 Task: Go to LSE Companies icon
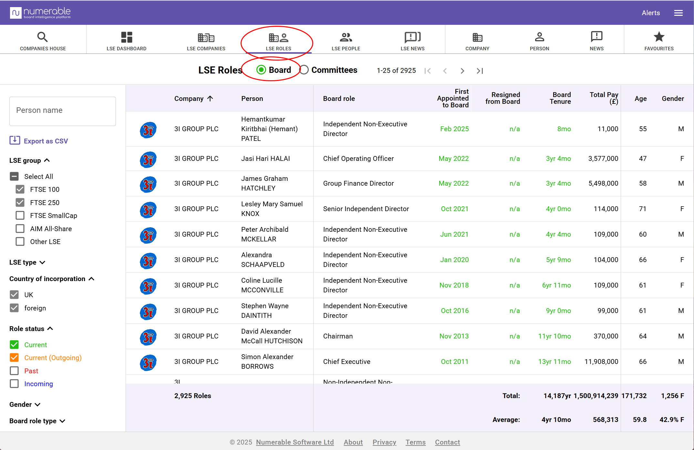[206, 37]
